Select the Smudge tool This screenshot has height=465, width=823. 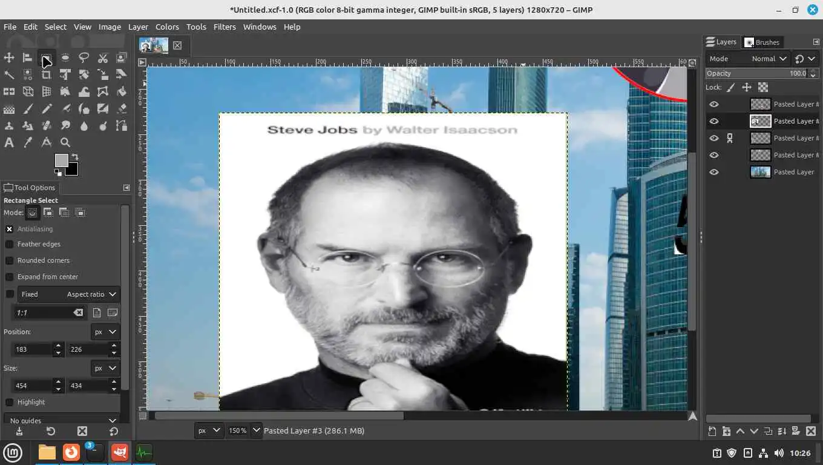point(65,126)
